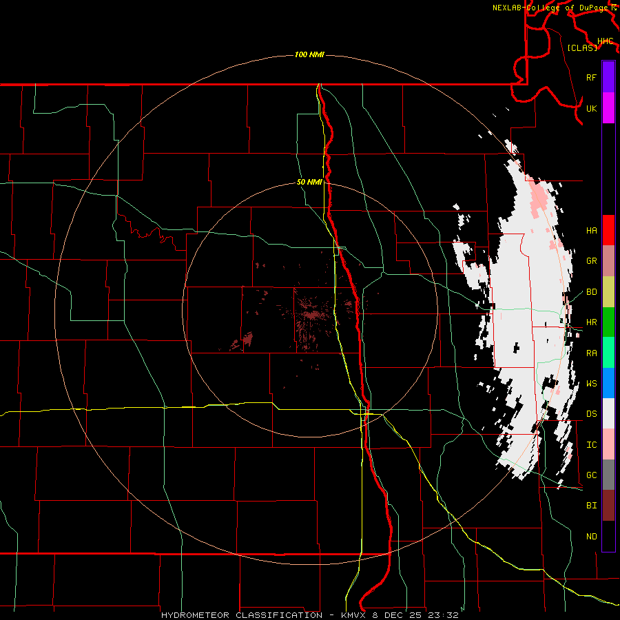Click the UK legend label

[591, 108]
